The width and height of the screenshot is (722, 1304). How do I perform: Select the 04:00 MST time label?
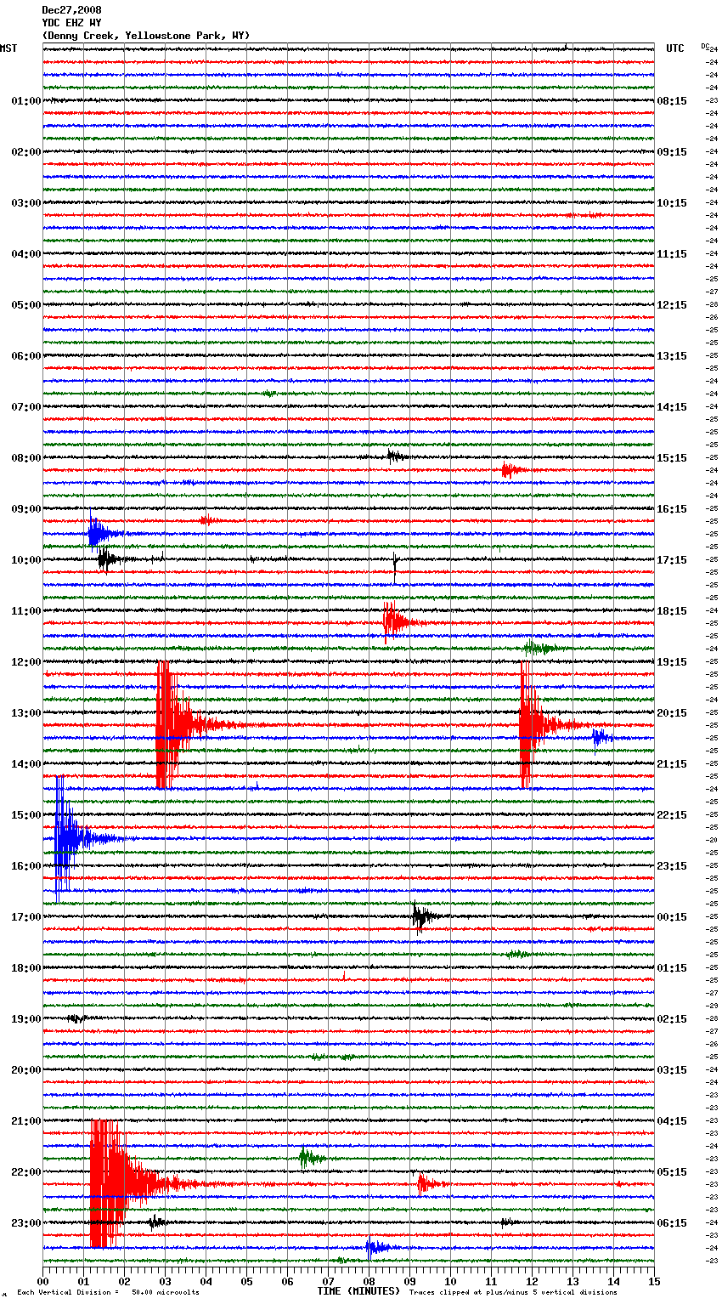tap(26, 254)
